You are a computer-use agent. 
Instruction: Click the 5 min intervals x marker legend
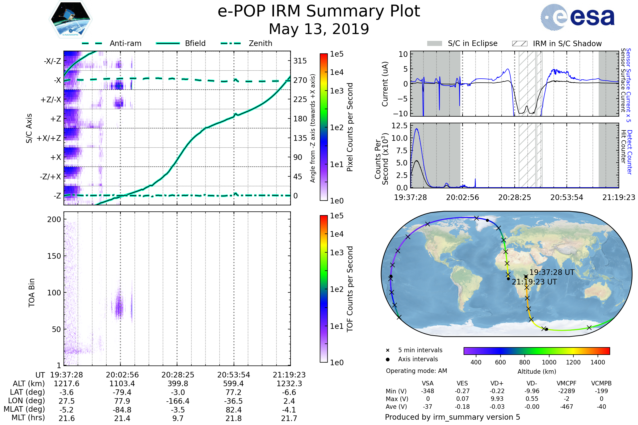(x=388, y=350)
